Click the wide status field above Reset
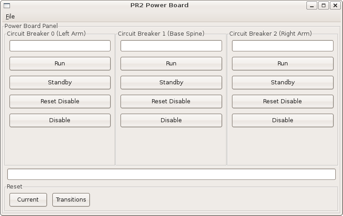 pos(171,175)
